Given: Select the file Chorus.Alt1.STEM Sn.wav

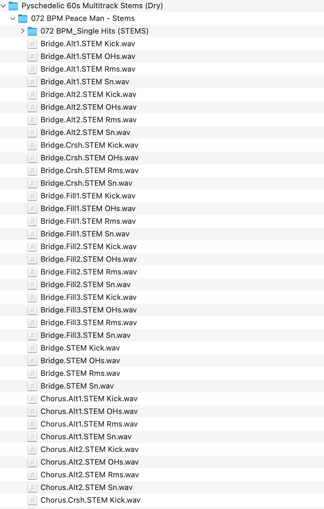Looking at the screenshot, I should (86, 437).
